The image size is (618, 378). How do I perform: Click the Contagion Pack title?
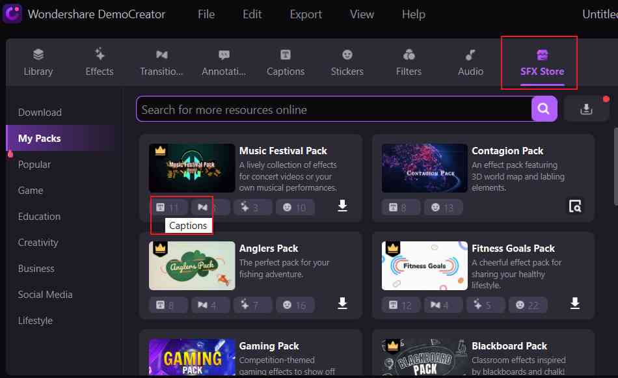[507, 151]
